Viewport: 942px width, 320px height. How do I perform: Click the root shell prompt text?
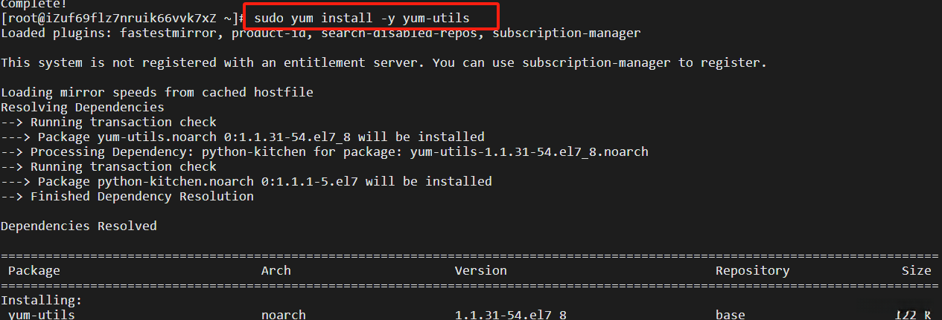coord(123,18)
